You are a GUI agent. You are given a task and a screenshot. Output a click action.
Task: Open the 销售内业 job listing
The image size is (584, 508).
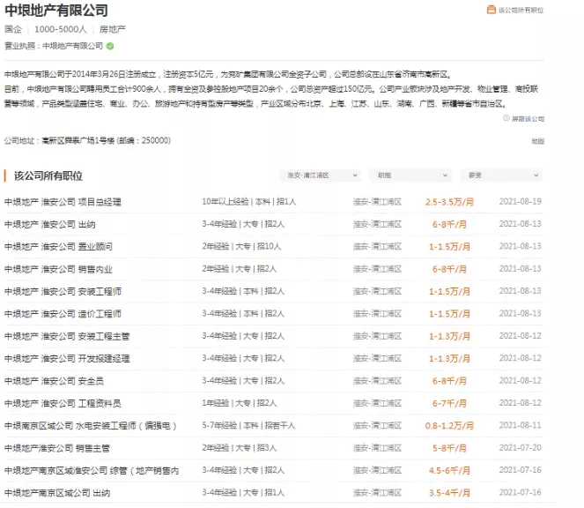(59, 269)
